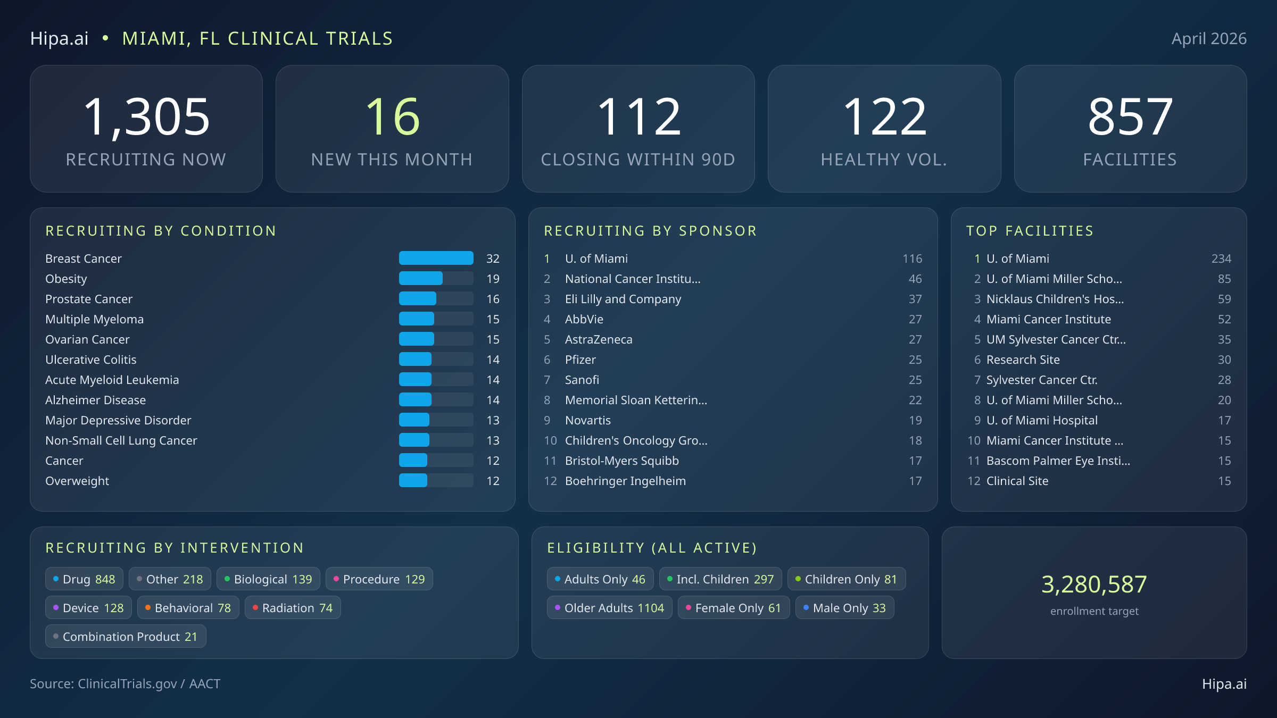Image resolution: width=1277 pixels, height=718 pixels.
Task: Click Children's Oncology Gro... sponsor
Action: pos(733,440)
